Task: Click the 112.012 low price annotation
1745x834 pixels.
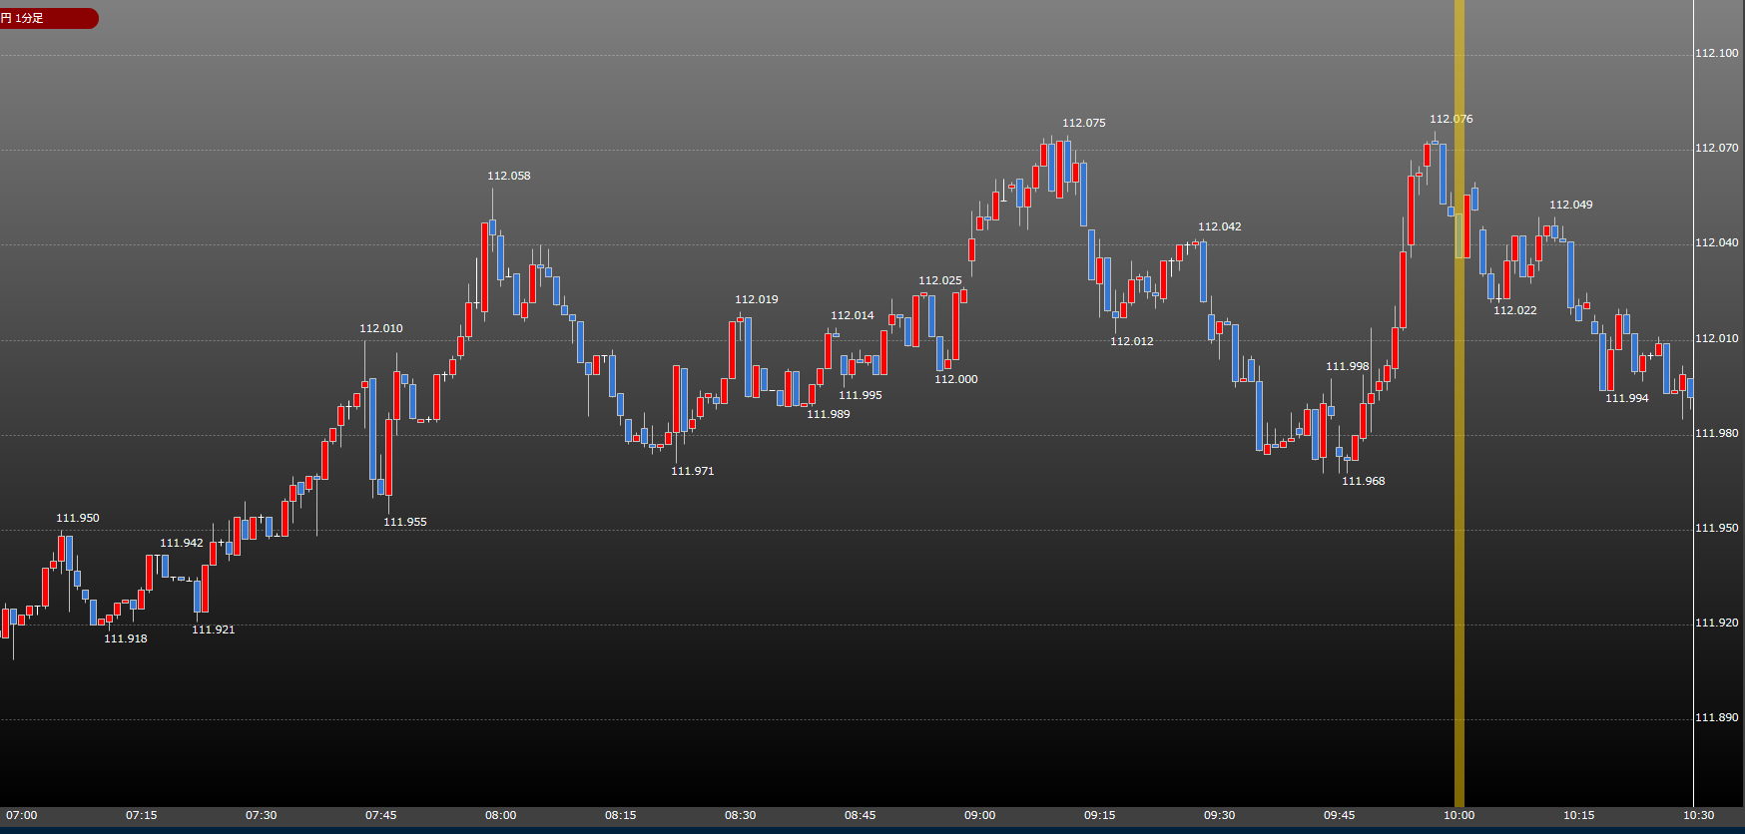Action: coord(1132,341)
